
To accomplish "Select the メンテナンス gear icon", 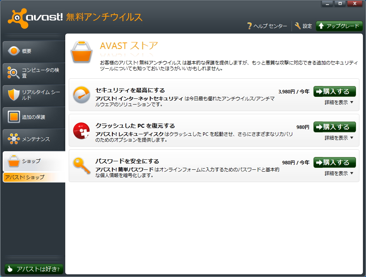I will click(x=14, y=139).
